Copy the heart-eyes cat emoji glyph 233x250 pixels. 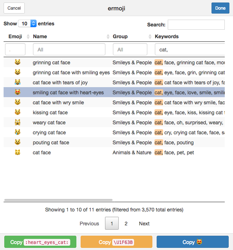[192, 242]
